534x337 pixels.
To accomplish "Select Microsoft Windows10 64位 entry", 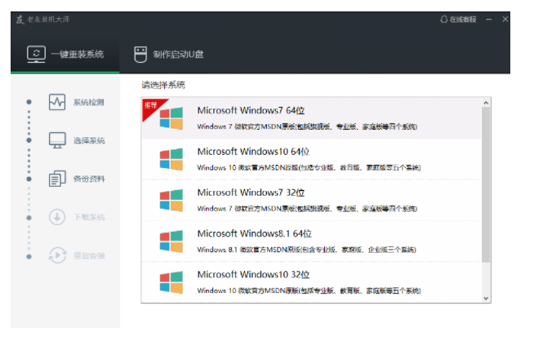I will point(311,159).
